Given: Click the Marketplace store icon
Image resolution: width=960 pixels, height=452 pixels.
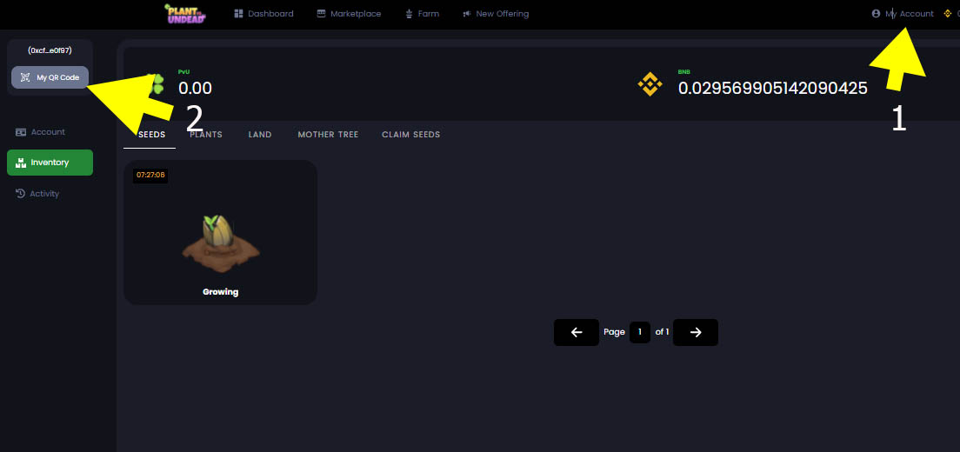Looking at the screenshot, I should [x=322, y=13].
